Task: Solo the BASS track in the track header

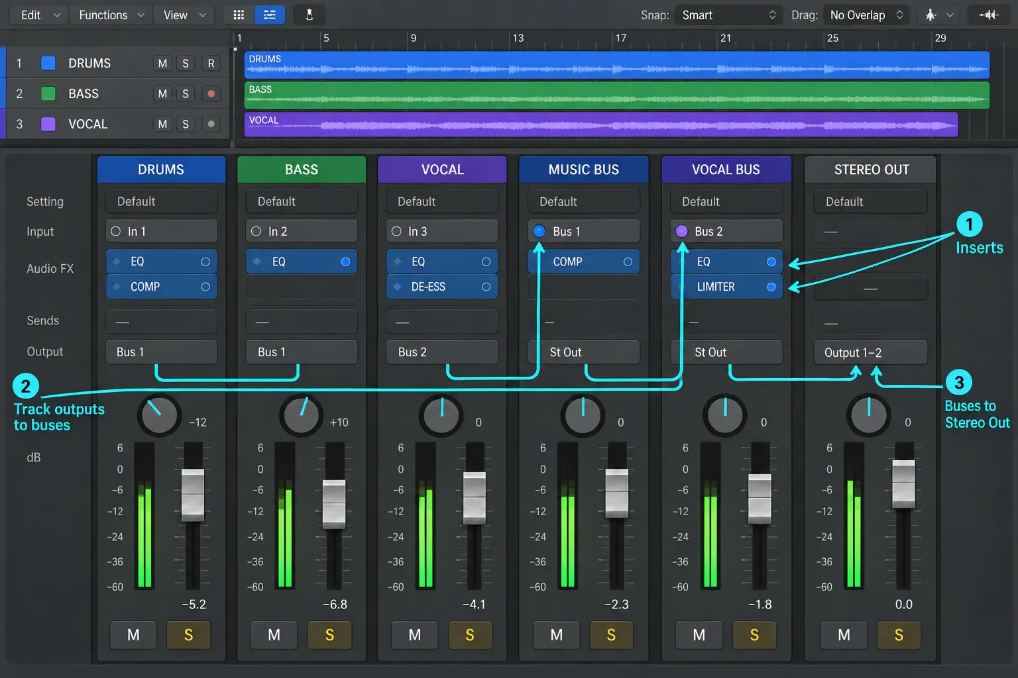Action: (x=186, y=93)
